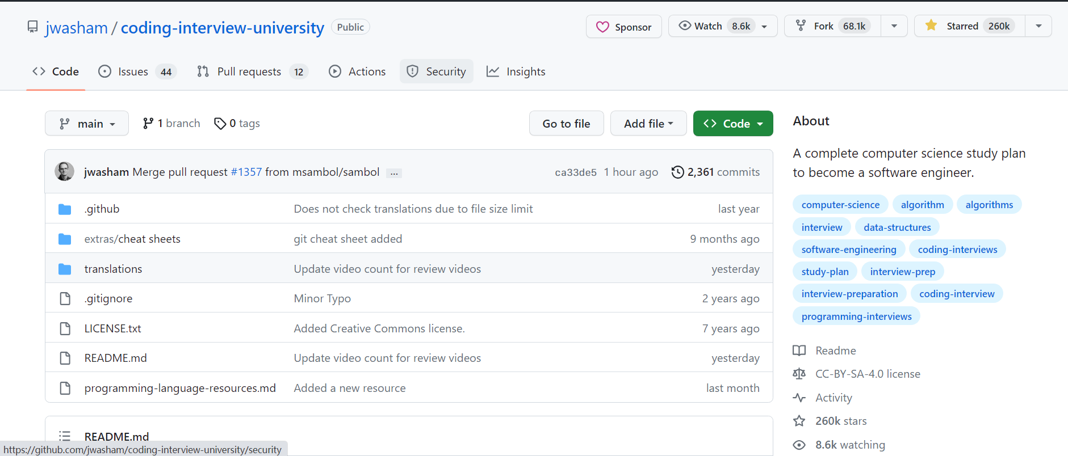Click the README table of contents icon
This screenshot has height=456, width=1068.
tap(65, 436)
